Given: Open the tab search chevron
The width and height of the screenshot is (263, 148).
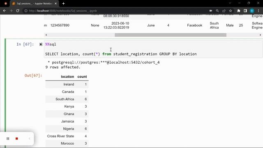Looking at the screenshot, I should click(x=230, y=3).
